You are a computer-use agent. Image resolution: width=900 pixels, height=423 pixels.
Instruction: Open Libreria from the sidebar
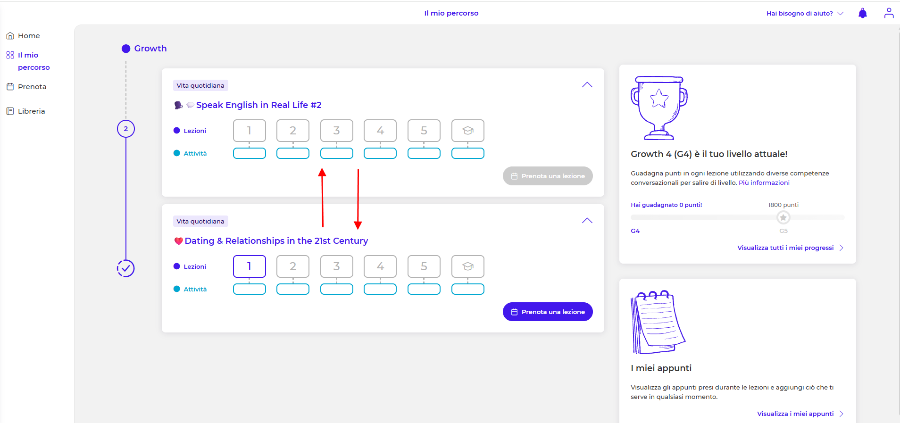31,111
